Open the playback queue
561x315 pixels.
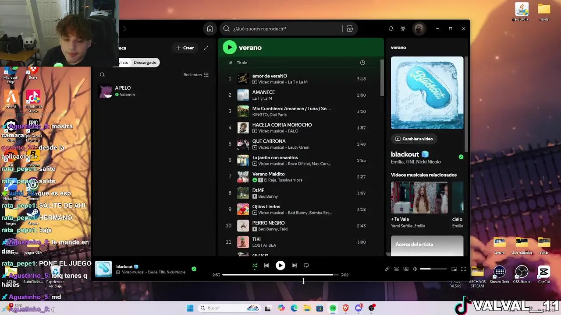396,269
